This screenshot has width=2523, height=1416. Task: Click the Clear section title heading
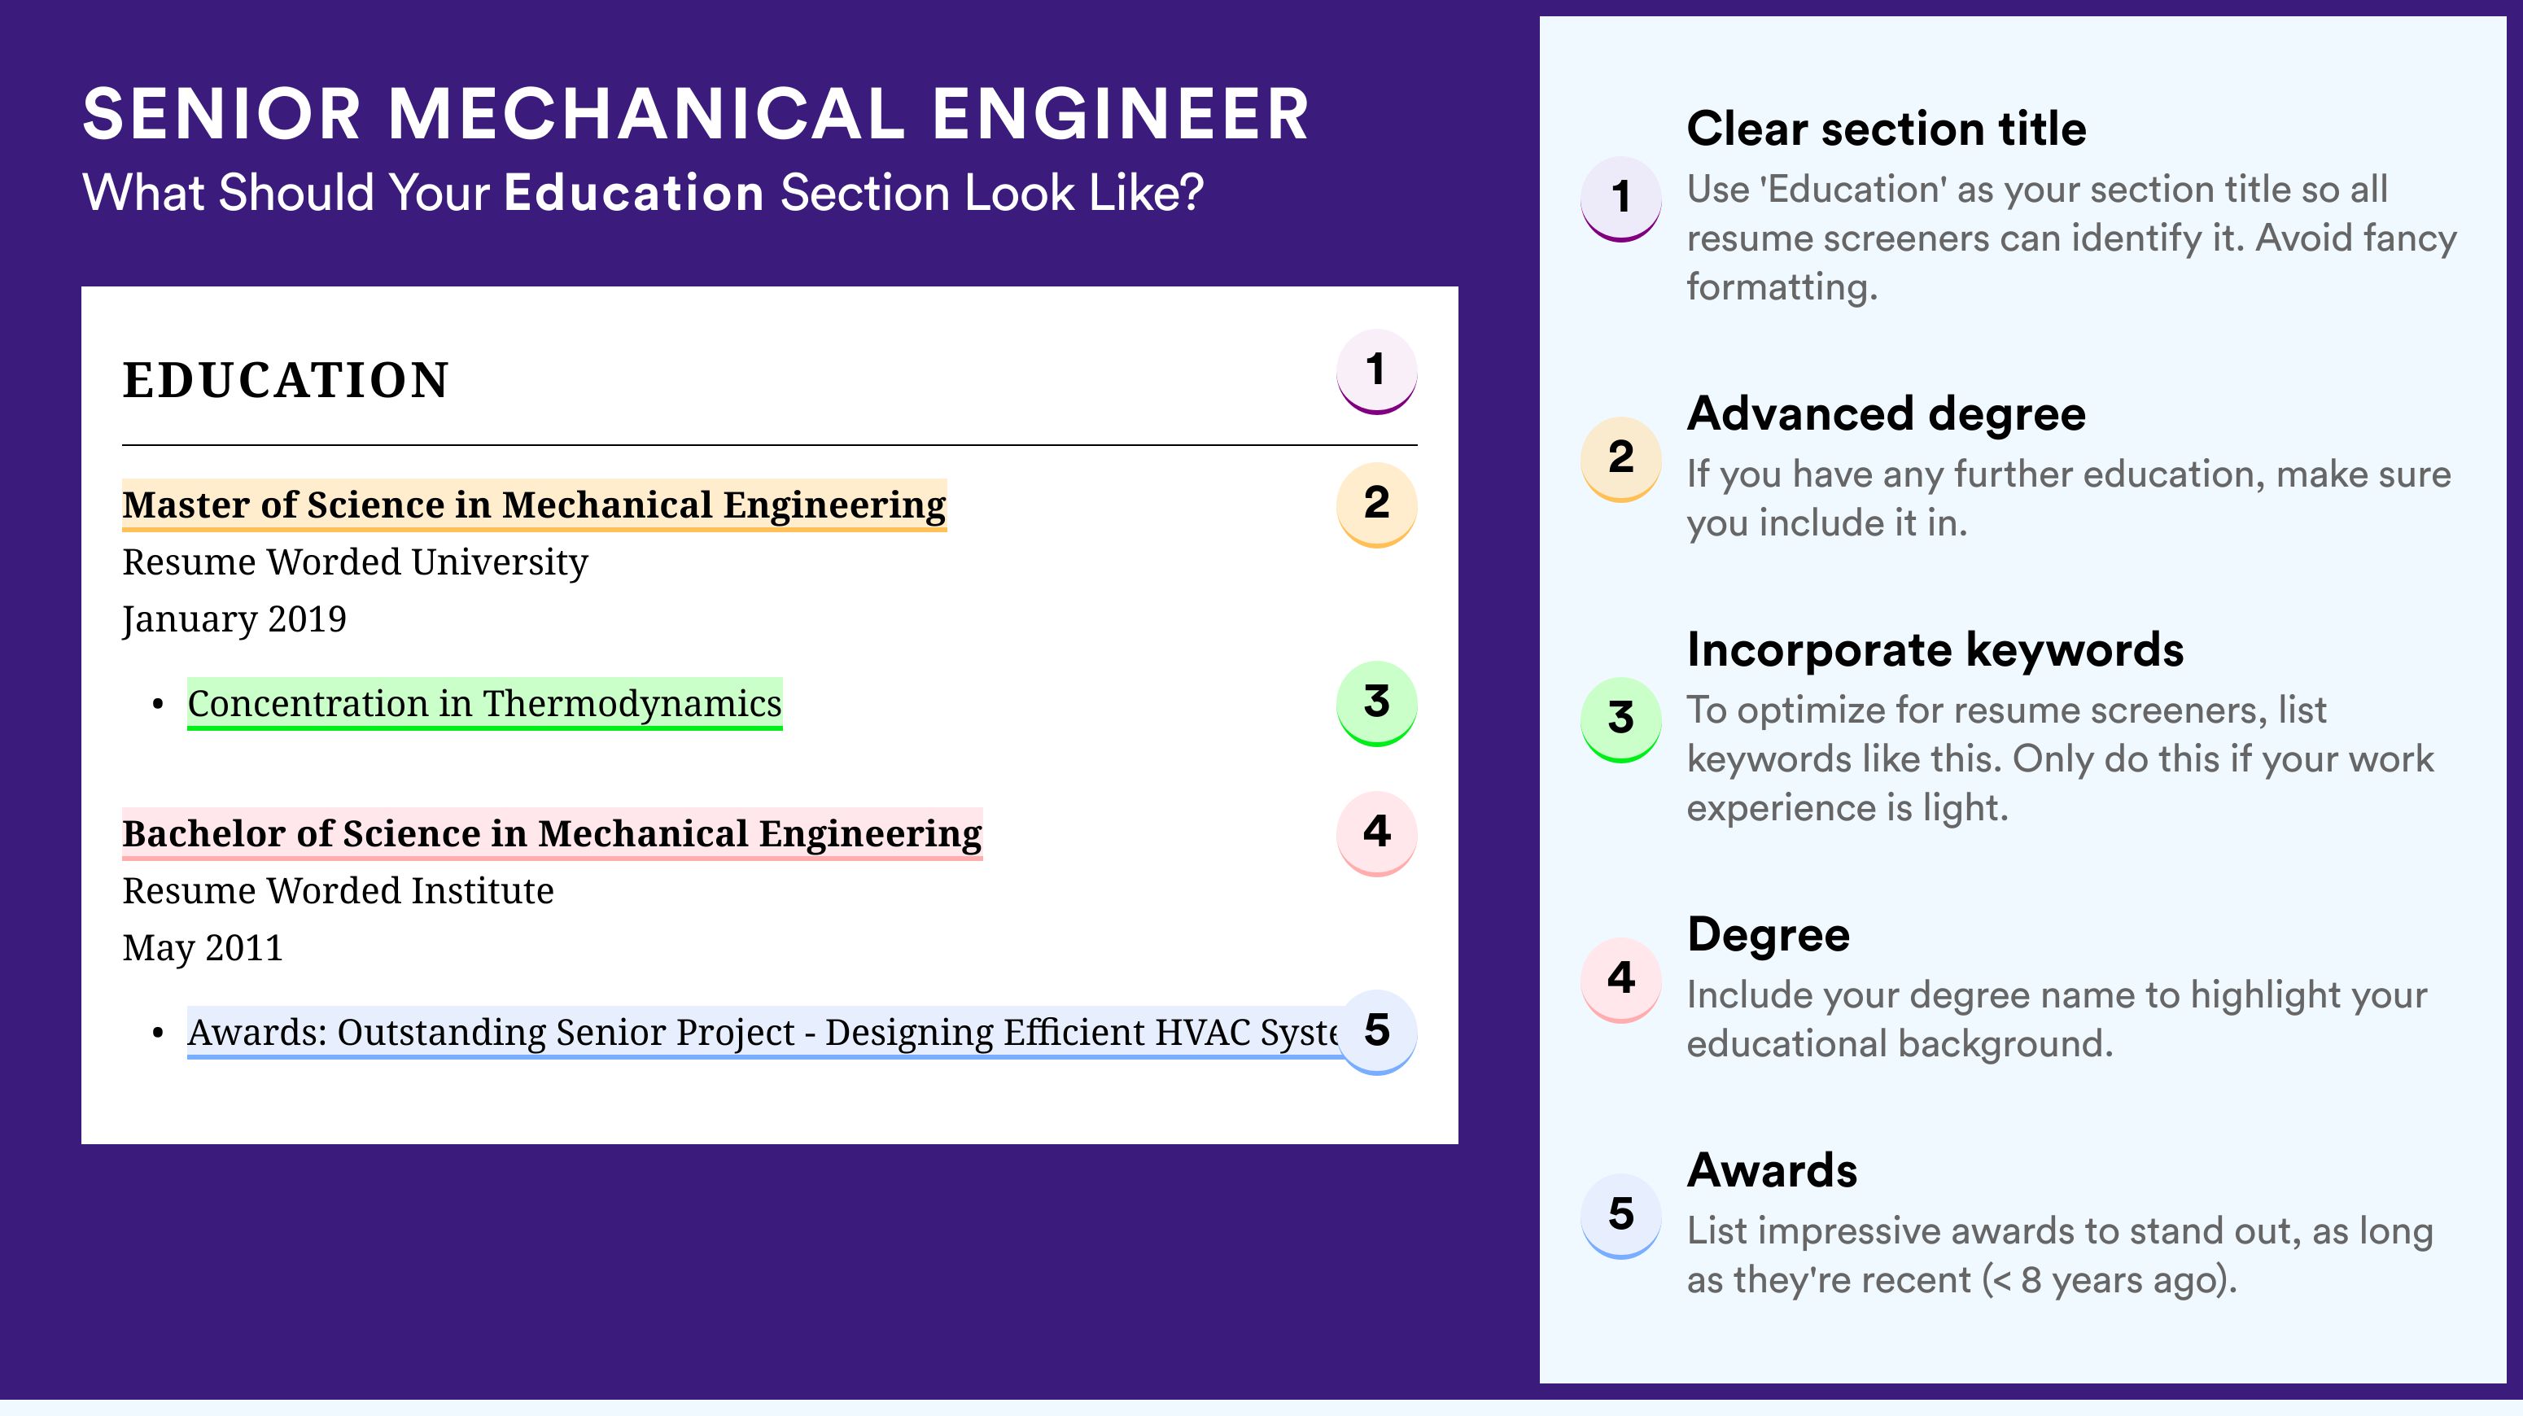coord(1887,129)
